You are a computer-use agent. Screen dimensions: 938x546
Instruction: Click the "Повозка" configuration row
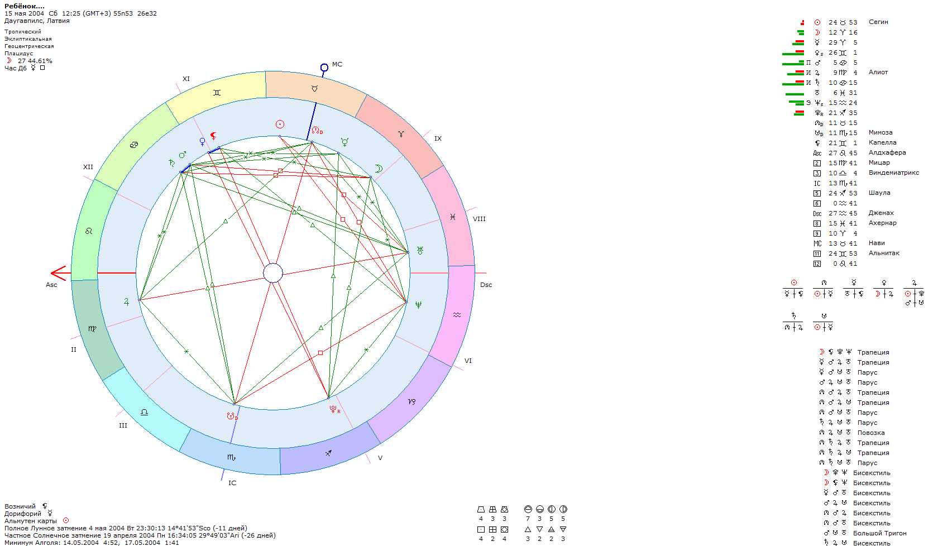pos(852,433)
